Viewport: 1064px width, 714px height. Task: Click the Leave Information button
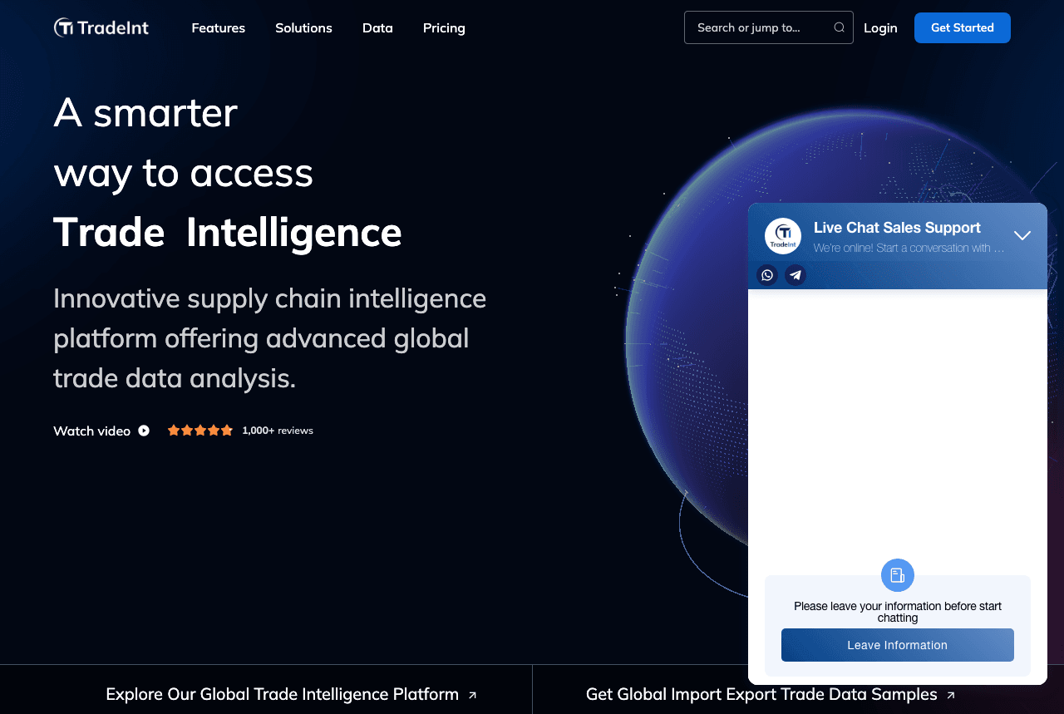tap(898, 645)
